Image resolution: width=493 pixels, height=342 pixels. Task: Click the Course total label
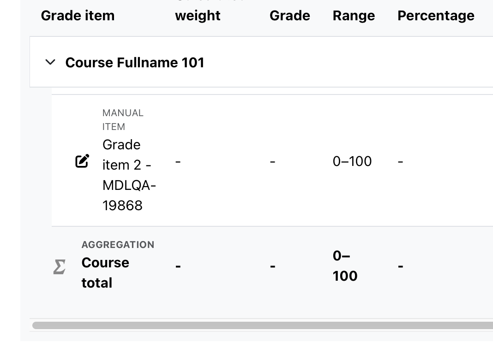[105, 272]
